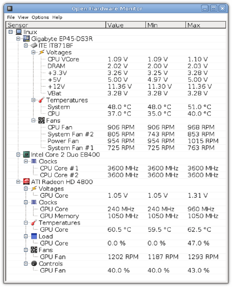Open the File menu
Screen dimensions: 232x287
coord(11,17)
